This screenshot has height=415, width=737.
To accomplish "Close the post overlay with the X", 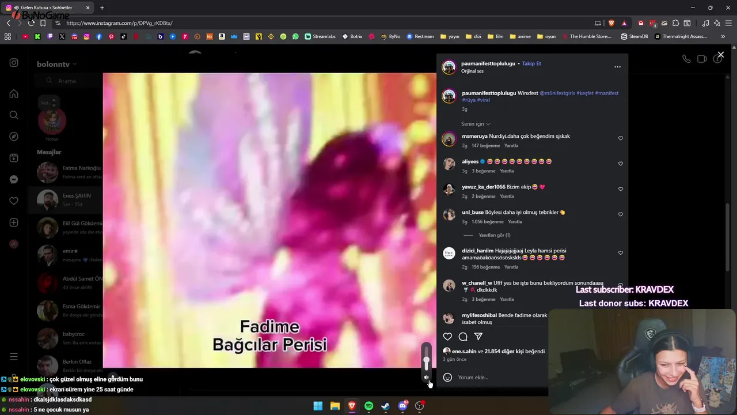I will (720, 55).
